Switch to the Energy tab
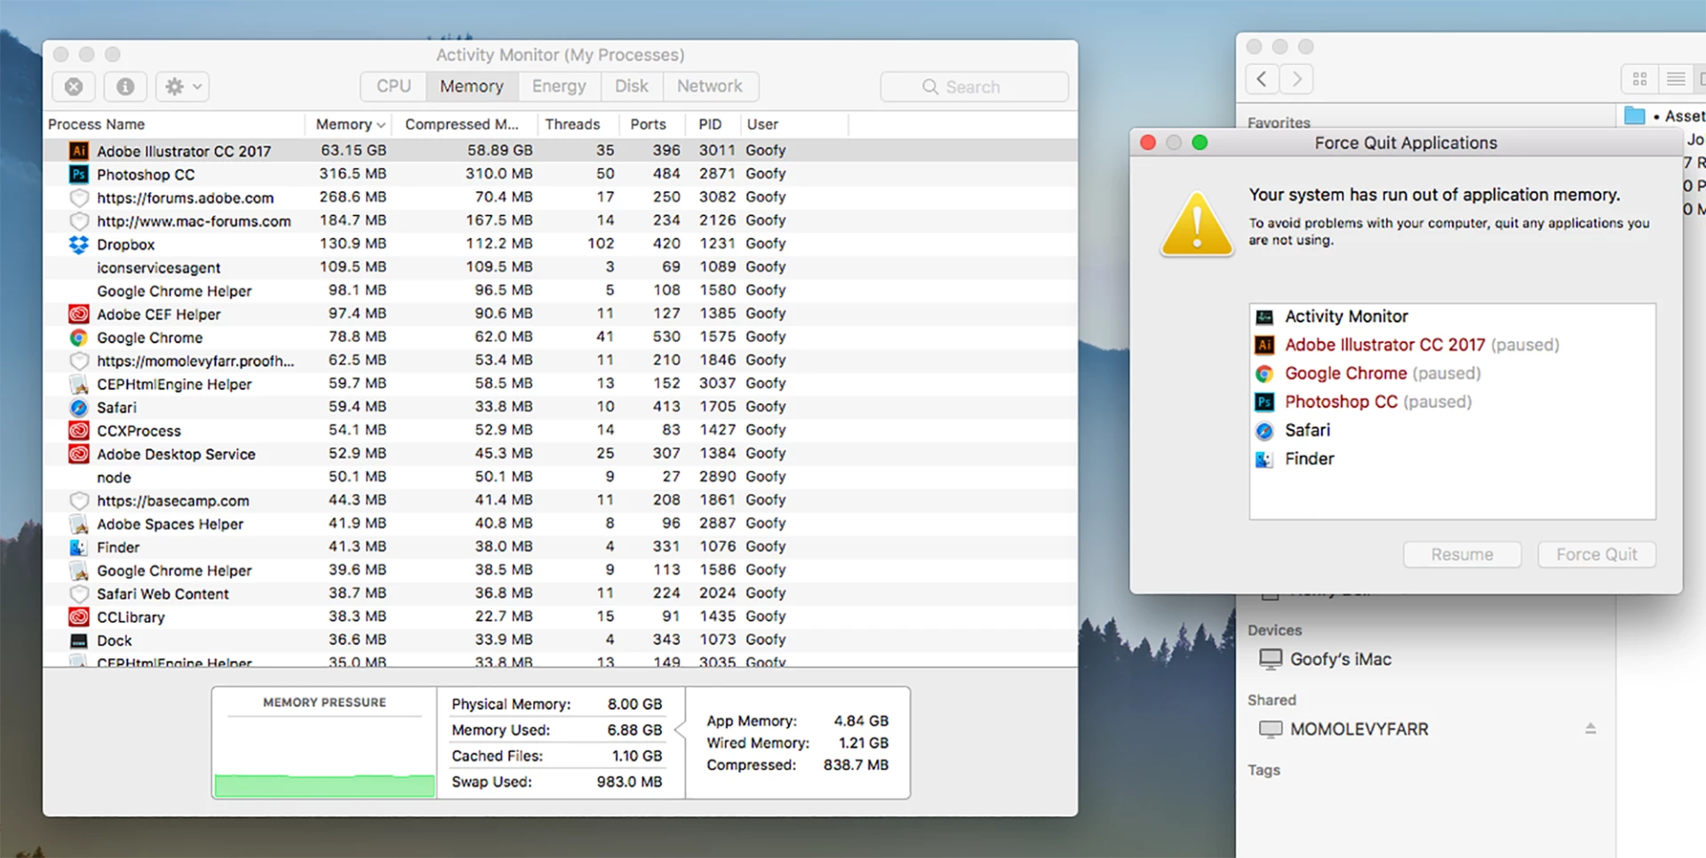The height and width of the screenshot is (858, 1706). point(559,86)
